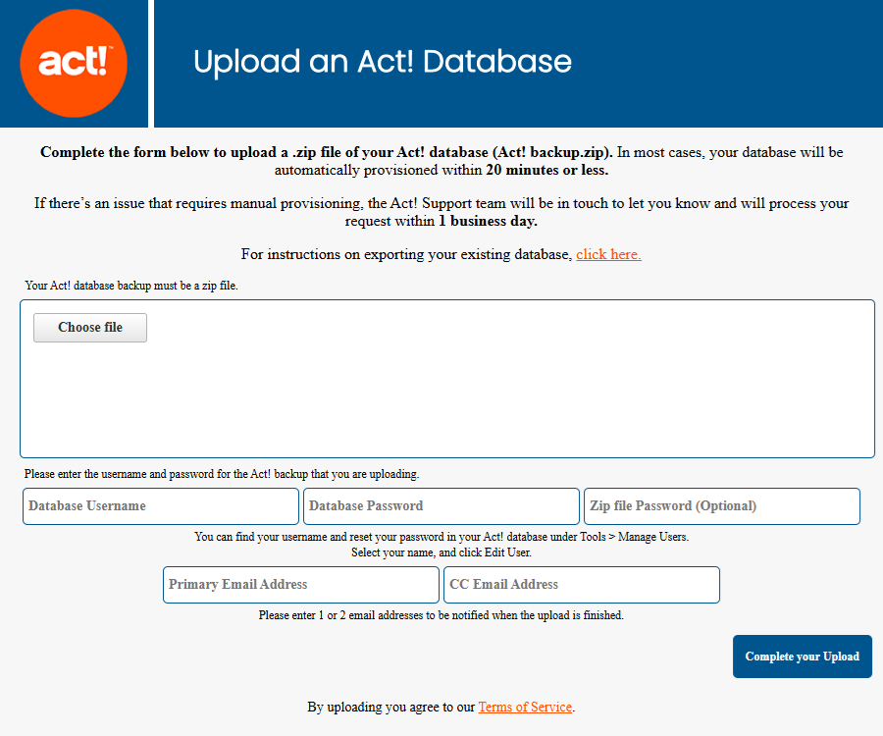Screen dimensions: 883x736
Task: Click the orange act! logo
Action: pyautogui.click(x=74, y=63)
